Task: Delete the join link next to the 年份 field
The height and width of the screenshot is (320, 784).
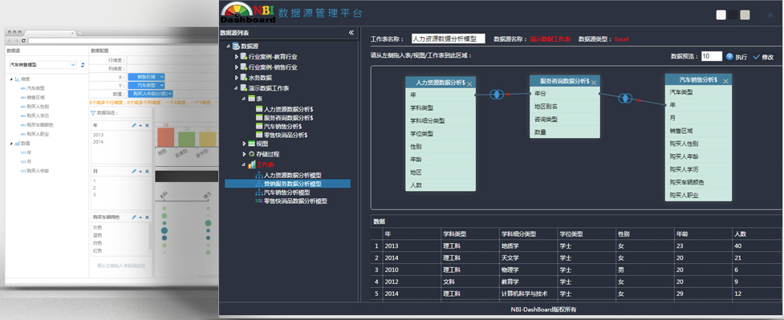Action: pyautogui.click(x=508, y=94)
